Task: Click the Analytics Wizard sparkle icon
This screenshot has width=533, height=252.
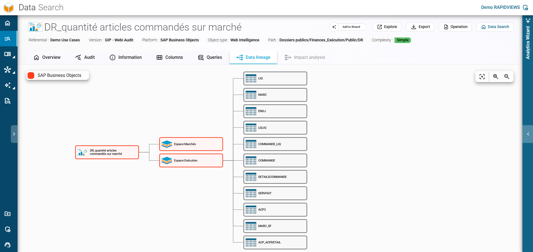Action: 528,21
